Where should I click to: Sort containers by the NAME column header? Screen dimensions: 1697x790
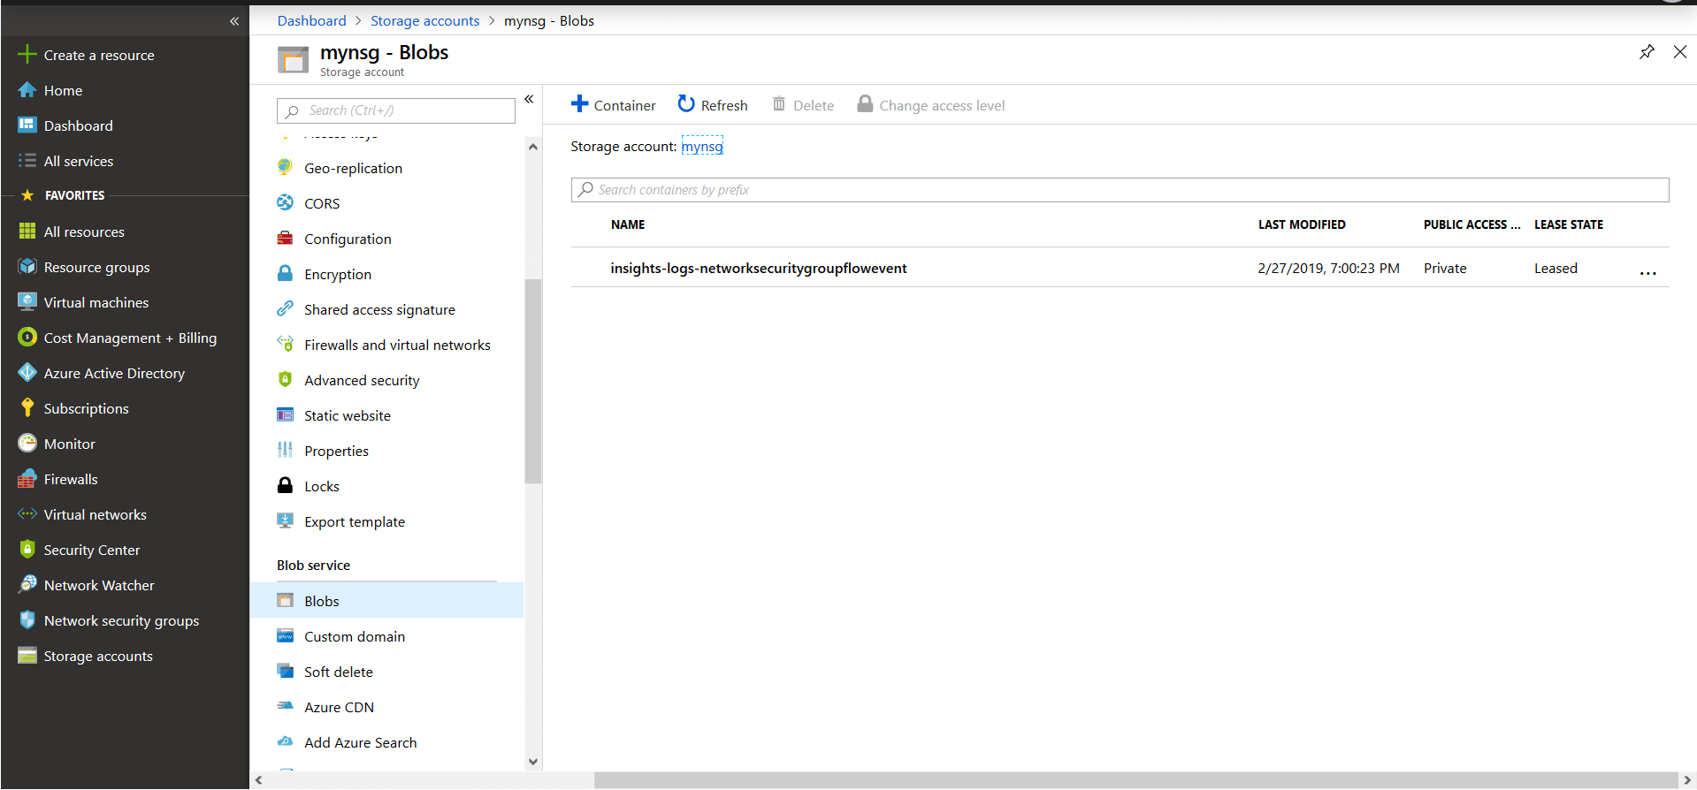pos(628,224)
